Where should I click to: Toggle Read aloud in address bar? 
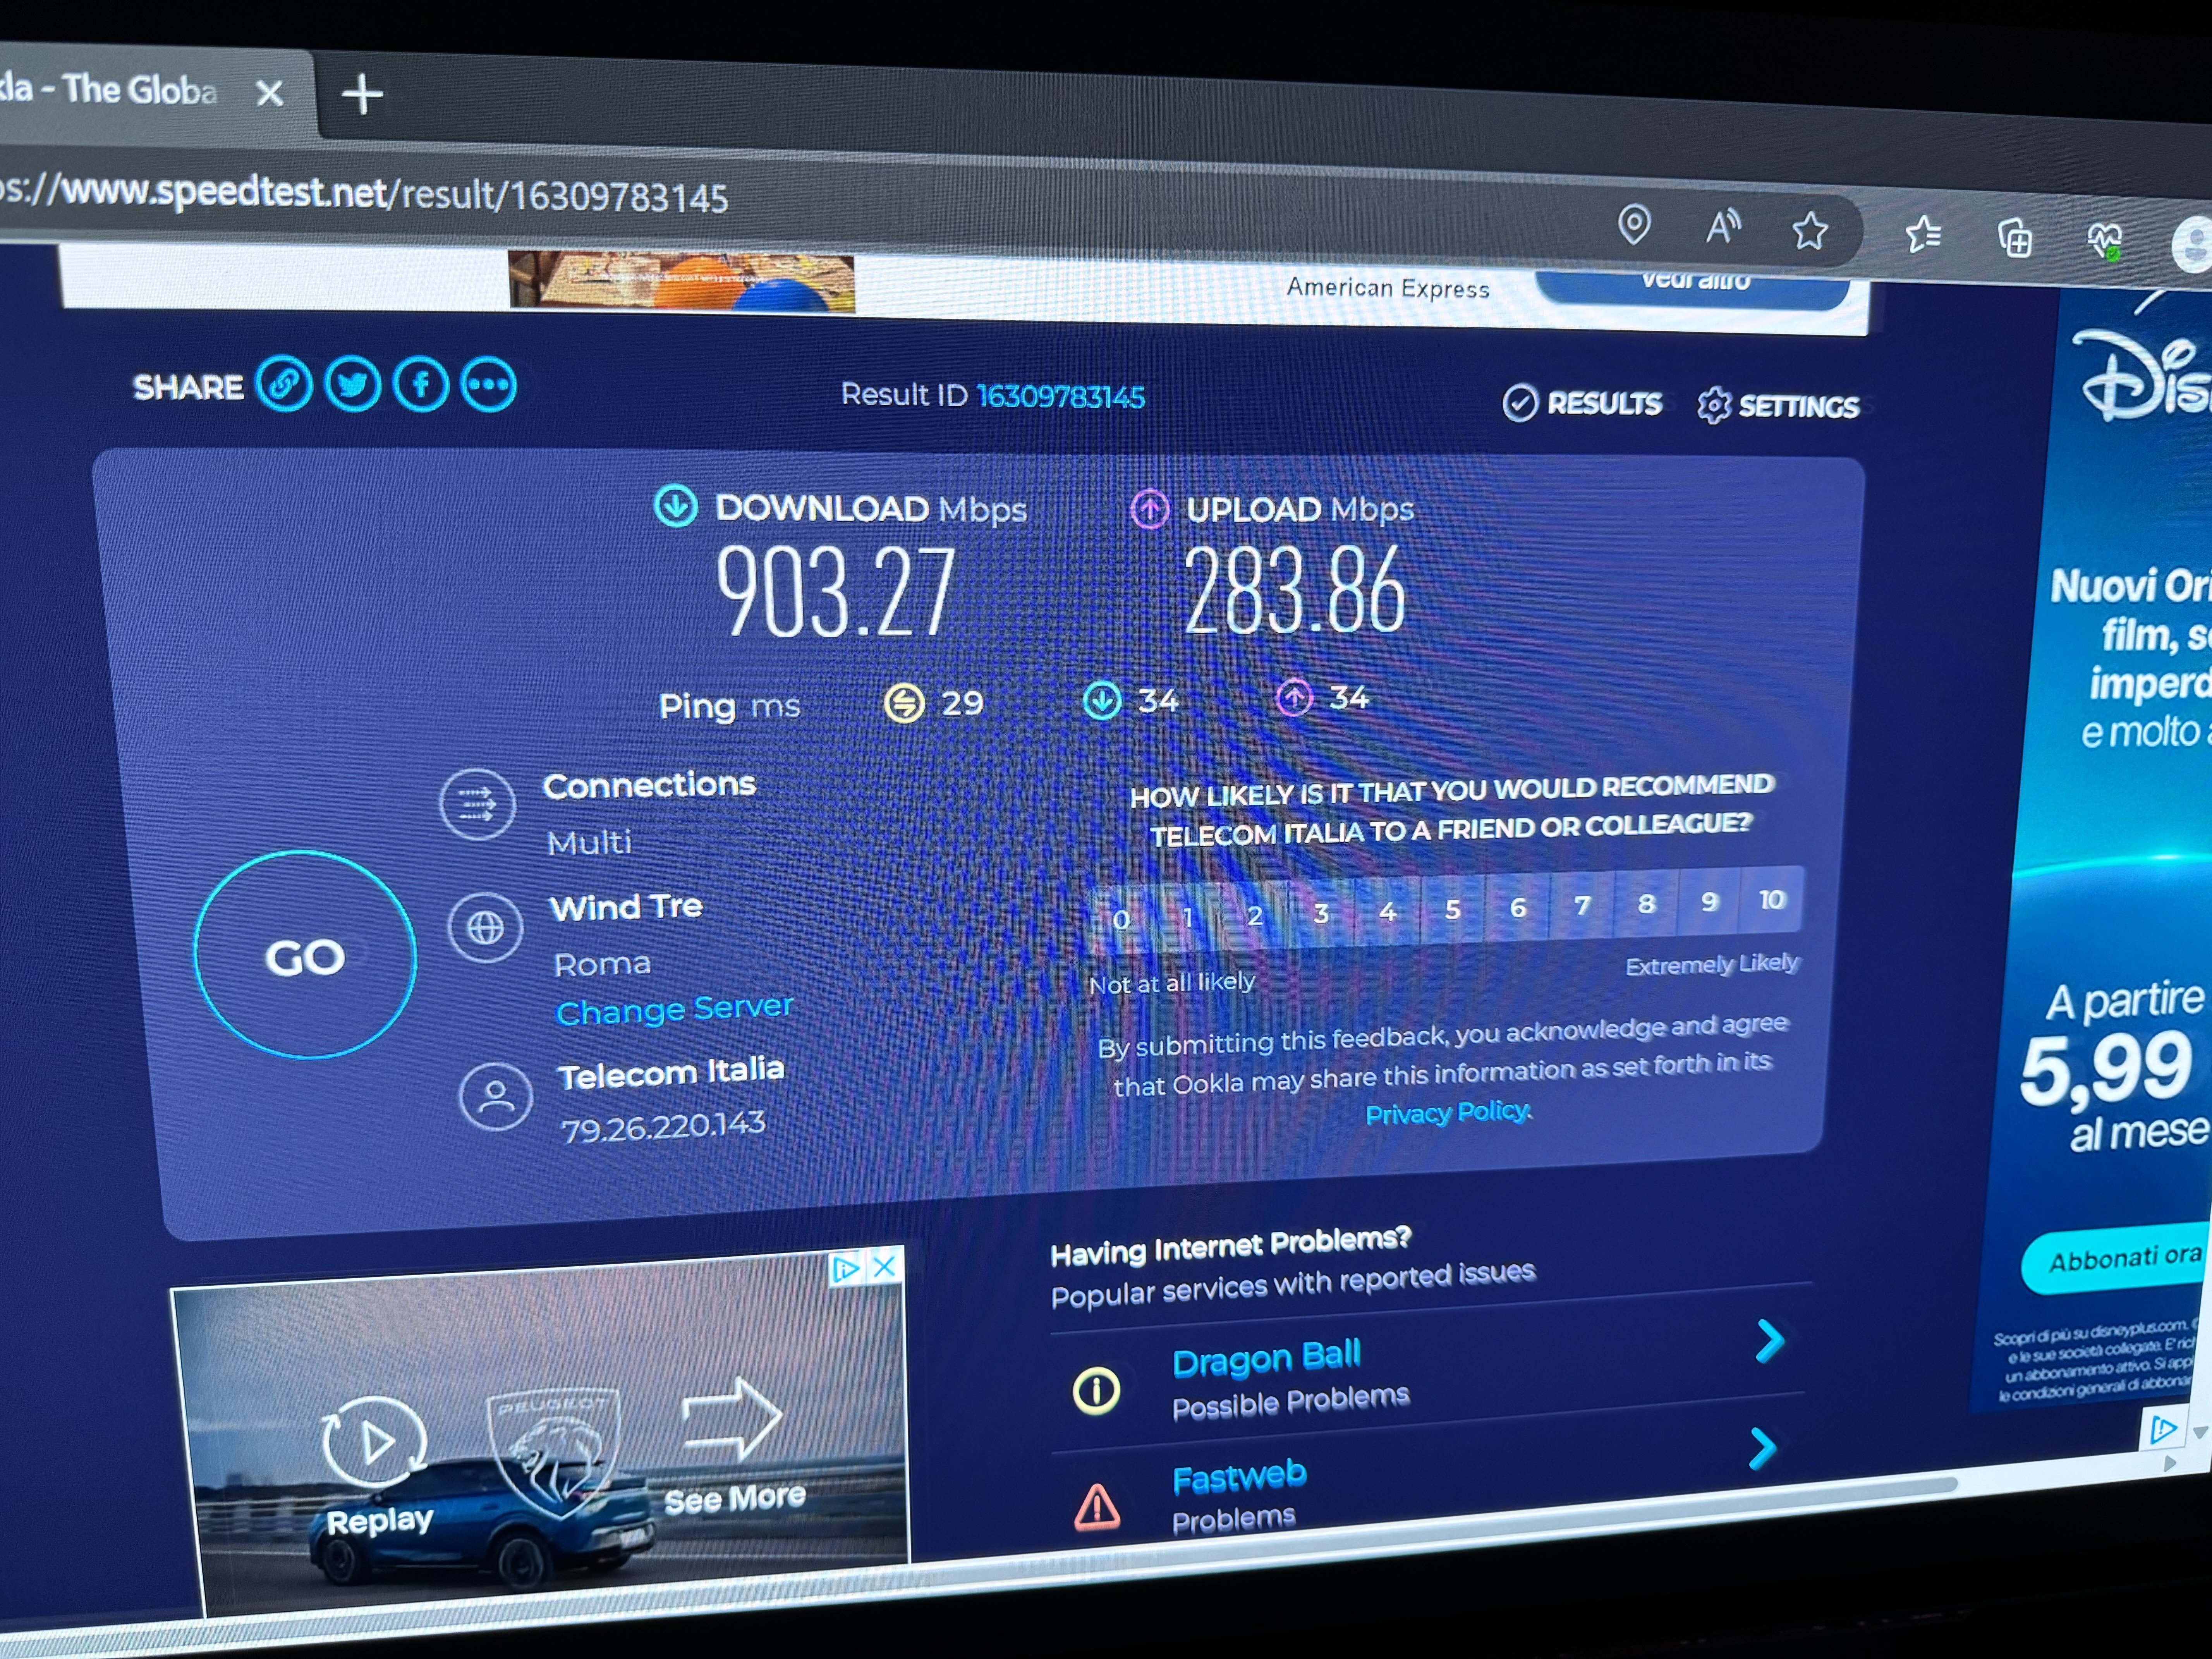tap(1722, 227)
